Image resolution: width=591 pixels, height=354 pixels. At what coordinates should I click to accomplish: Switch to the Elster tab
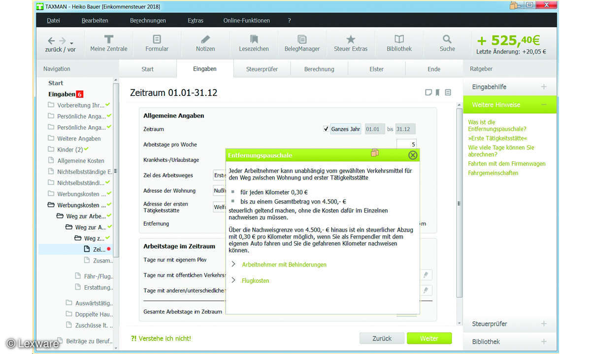[x=376, y=69]
